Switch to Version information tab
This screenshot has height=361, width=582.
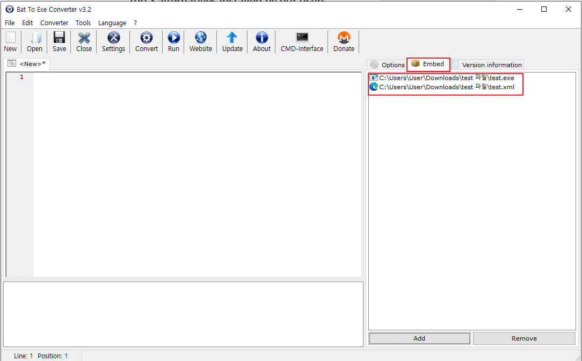tap(487, 64)
